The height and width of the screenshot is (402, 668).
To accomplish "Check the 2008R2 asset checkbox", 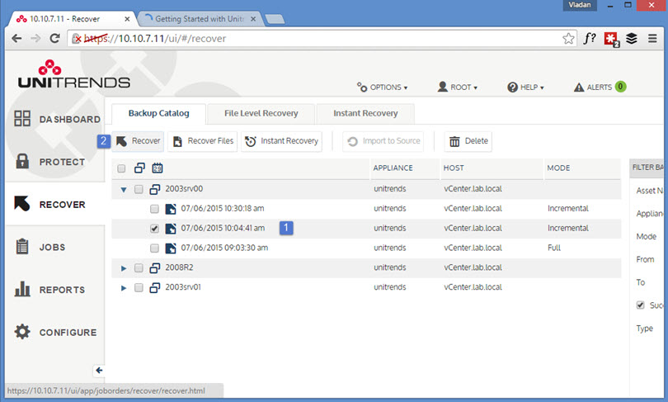I will (x=139, y=267).
